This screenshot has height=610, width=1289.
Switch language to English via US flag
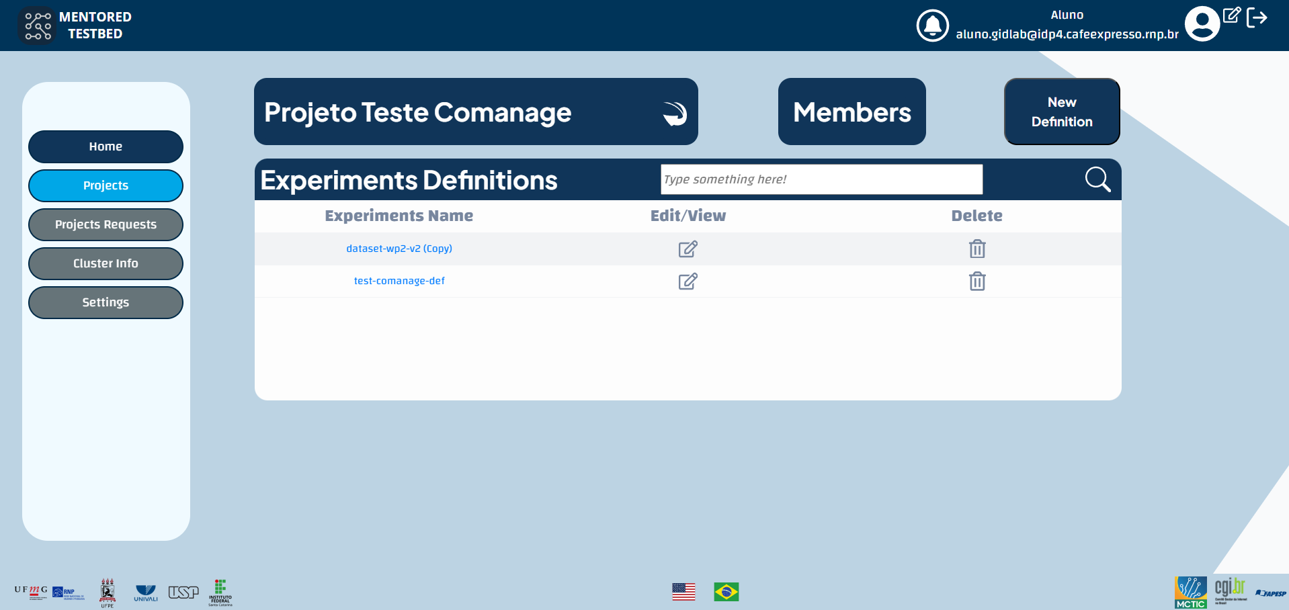point(683,592)
